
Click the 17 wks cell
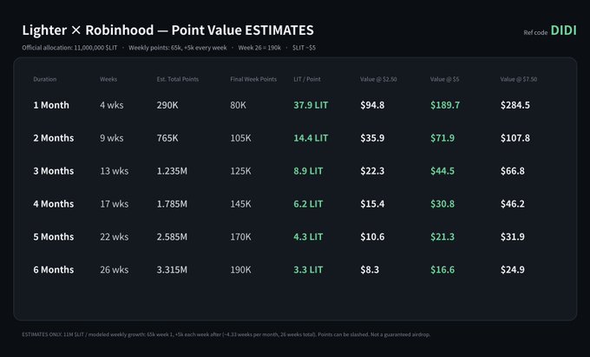[x=114, y=204]
